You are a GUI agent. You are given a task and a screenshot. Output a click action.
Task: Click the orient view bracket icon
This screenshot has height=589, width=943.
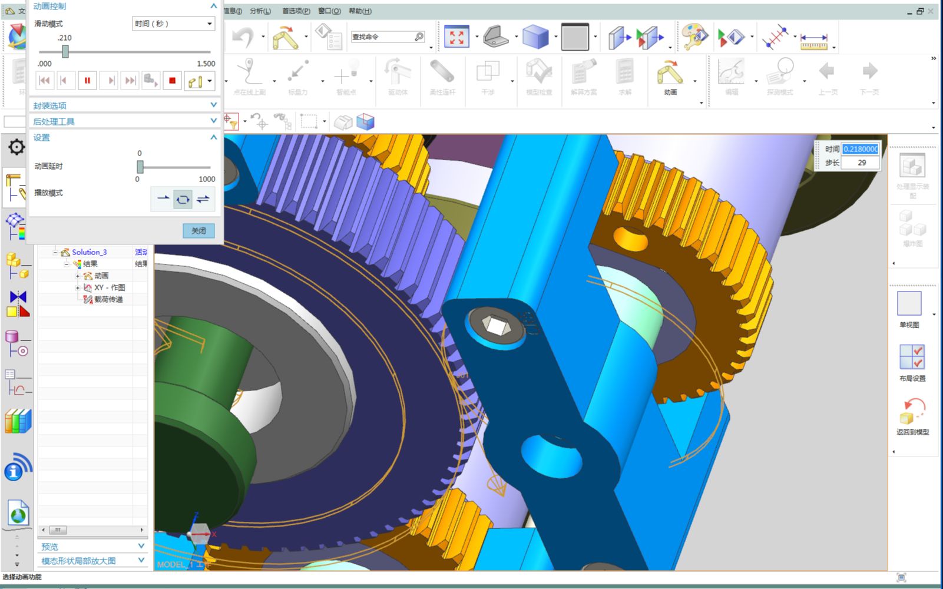(x=496, y=37)
